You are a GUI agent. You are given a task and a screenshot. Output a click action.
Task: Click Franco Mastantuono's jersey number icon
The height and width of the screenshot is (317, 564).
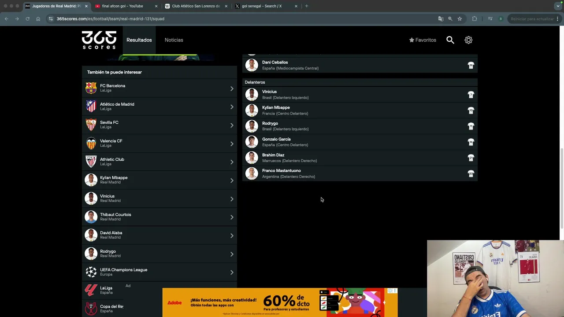(471, 173)
